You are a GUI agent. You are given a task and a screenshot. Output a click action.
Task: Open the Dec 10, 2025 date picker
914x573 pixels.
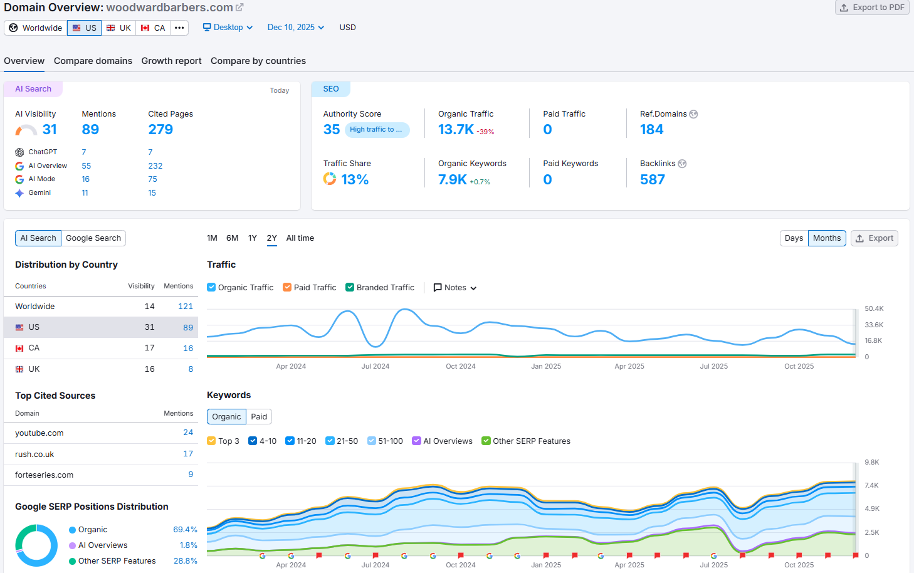pyautogui.click(x=295, y=28)
